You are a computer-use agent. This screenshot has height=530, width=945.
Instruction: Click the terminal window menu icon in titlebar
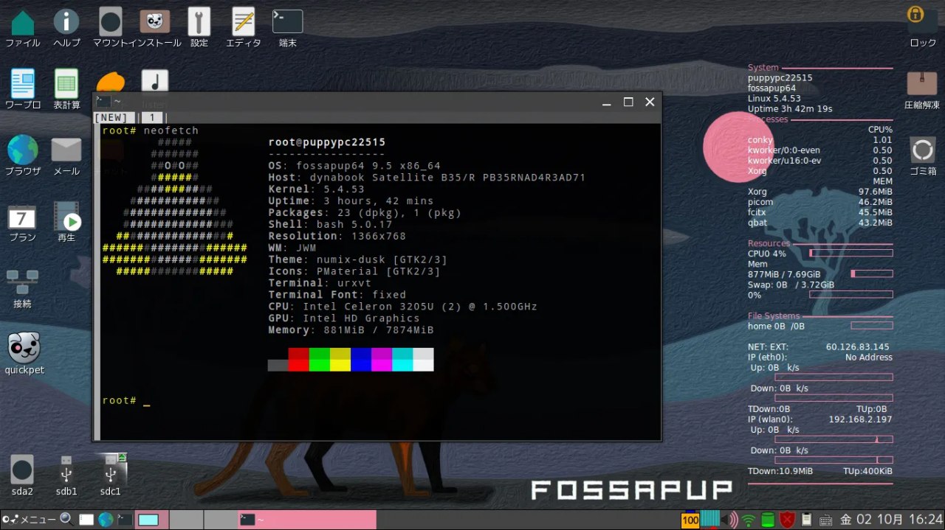coord(103,102)
